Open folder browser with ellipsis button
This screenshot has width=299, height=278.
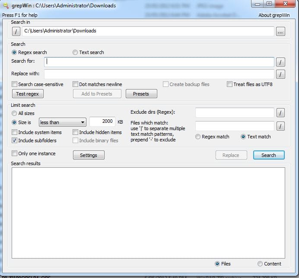(280, 32)
